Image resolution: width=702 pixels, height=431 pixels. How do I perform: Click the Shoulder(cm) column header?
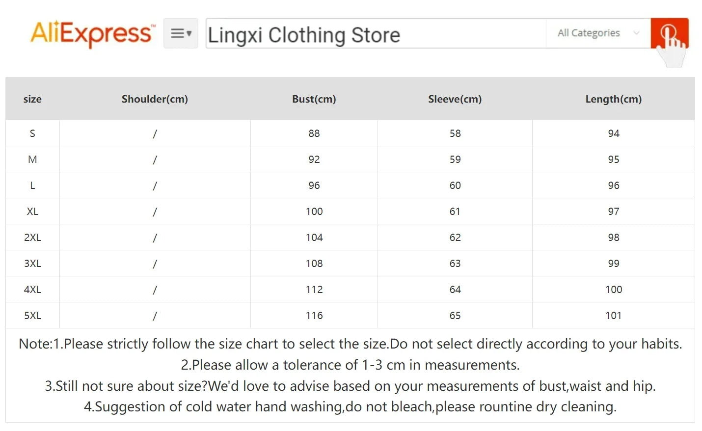(155, 99)
